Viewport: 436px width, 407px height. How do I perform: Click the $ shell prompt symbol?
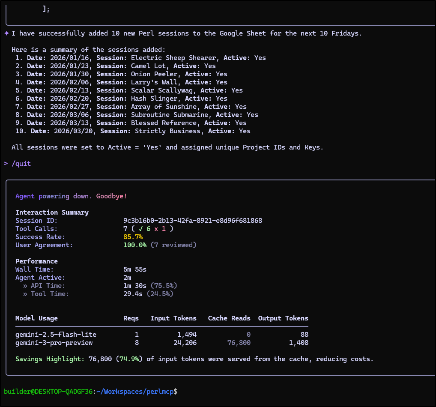point(176,391)
